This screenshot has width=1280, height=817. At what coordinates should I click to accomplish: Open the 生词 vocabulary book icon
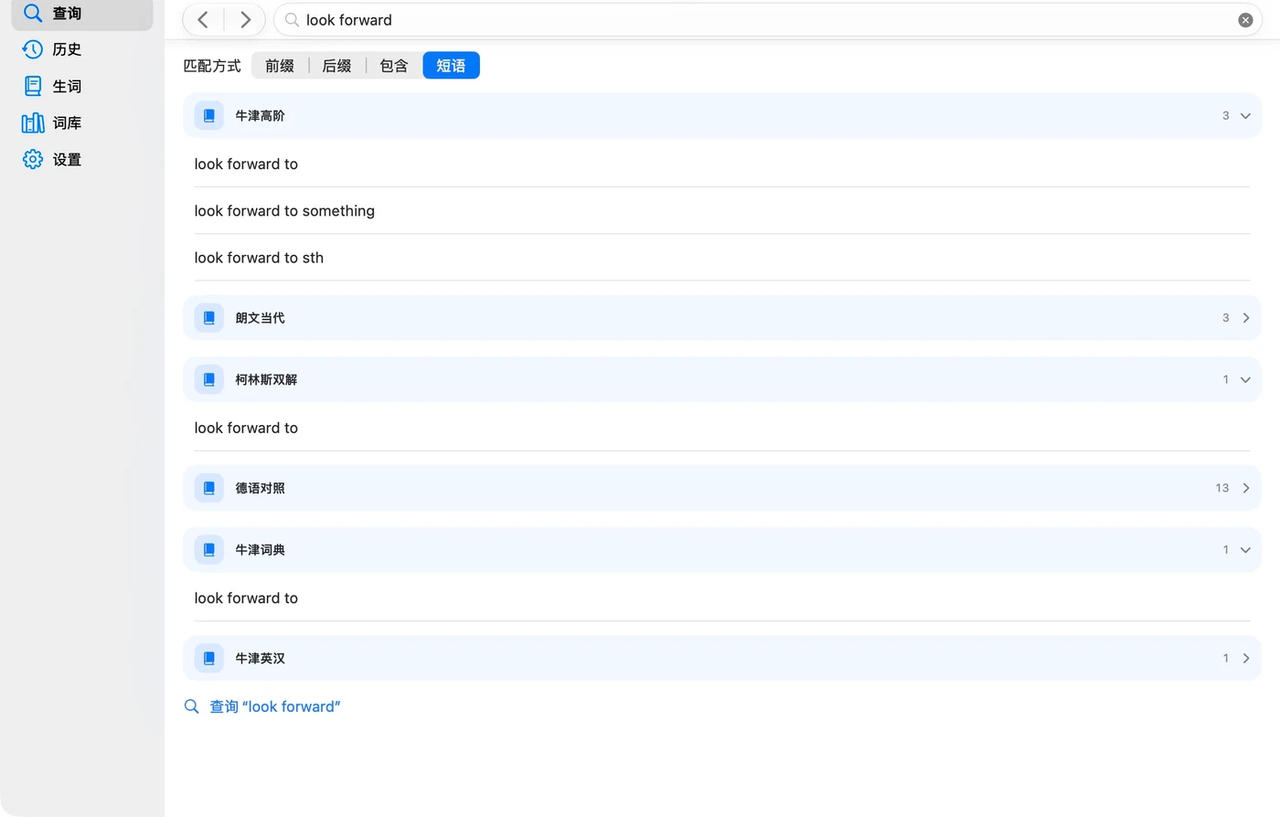click(x=33, y=86)
